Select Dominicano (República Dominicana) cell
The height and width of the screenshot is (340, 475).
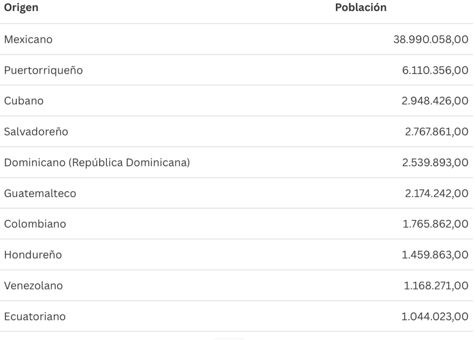click(x=97, y=162)
